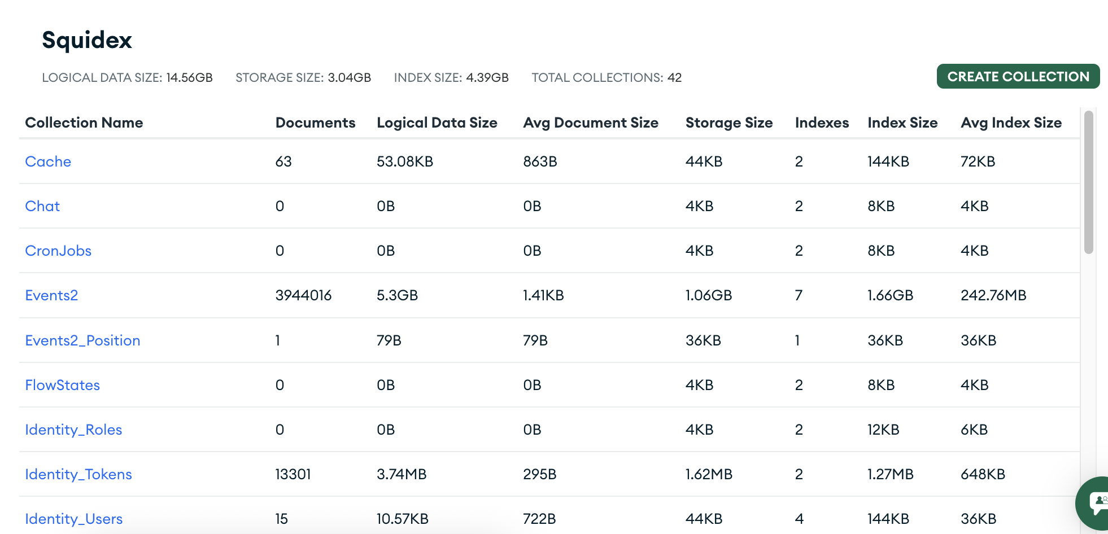Click the 295B average document size
1108x534 pixels.
point(540,474)
